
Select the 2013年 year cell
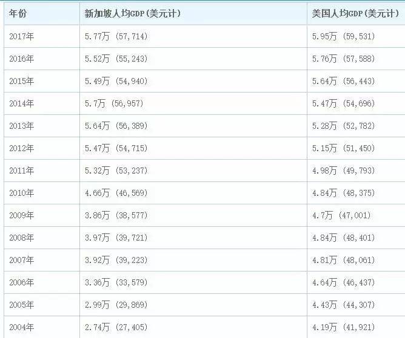coord(22,126)
